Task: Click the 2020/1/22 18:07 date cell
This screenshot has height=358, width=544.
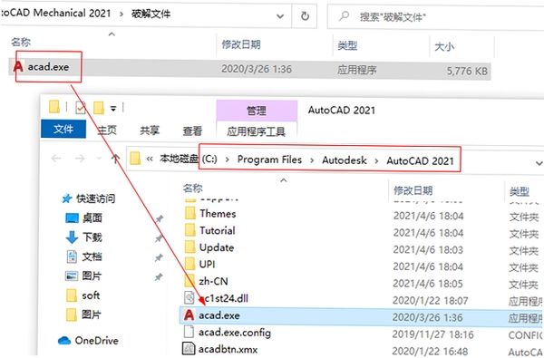Action: 431,300
